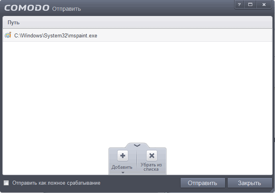Click the resize grip in bottom corner

tap(273, 191)
